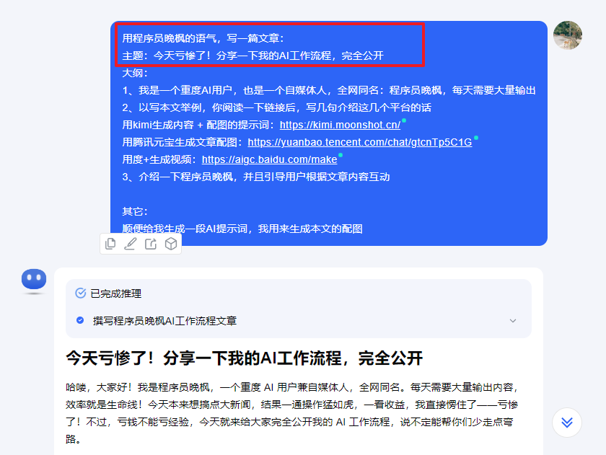Screen dimensions: 606x455
Task: Open the user profile avatar photo
Action: click(x=567, y=35)
